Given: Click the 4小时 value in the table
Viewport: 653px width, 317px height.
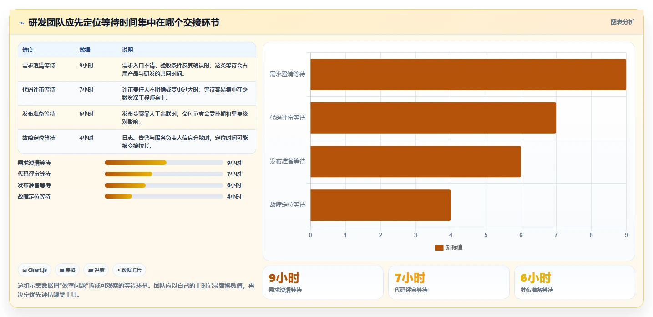Looking at the screenshot, I should (86, 138).
